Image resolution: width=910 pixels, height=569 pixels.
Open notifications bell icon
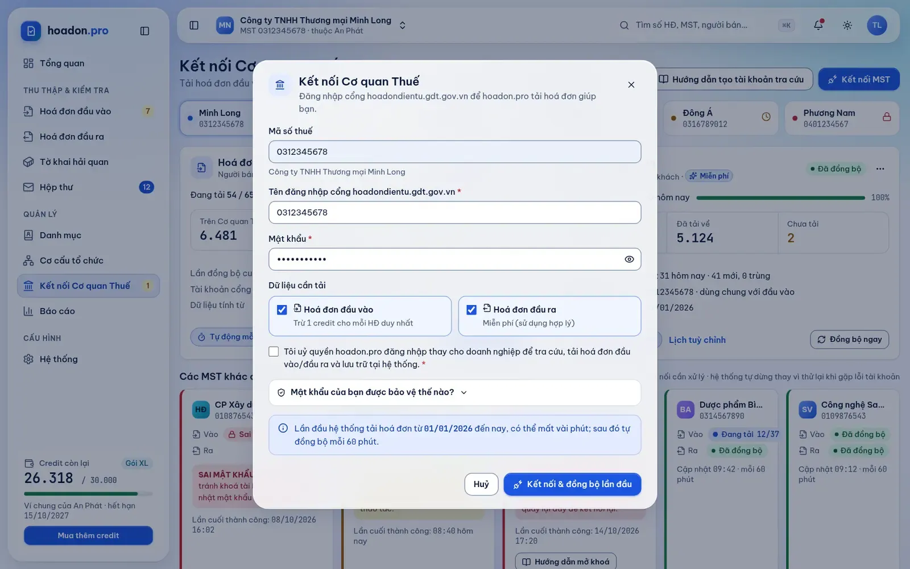point(818,25)
